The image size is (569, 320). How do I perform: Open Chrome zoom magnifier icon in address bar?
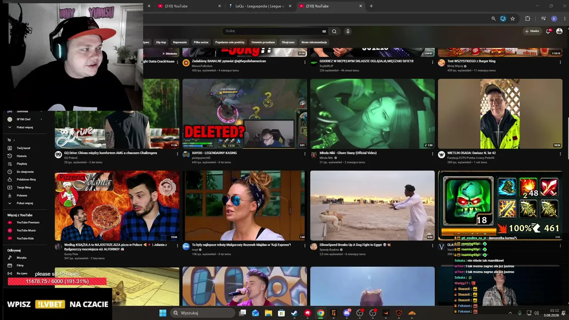point(493,19)
